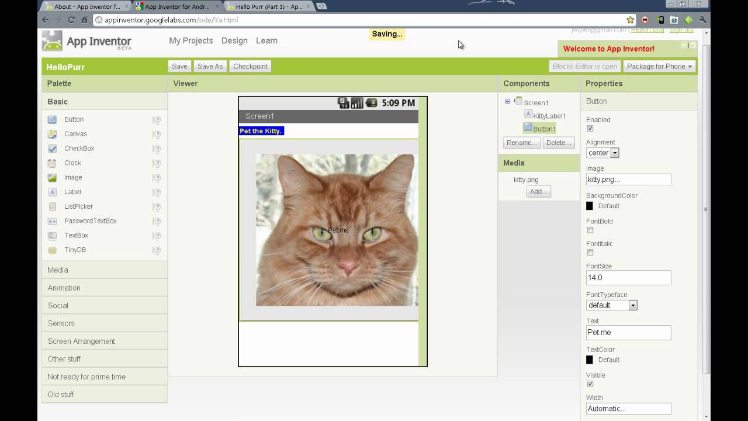The height and width of the screenshot is (421, 748).
Task: Expand the Screen Arrangement palette section
Action: click(105, 341)
